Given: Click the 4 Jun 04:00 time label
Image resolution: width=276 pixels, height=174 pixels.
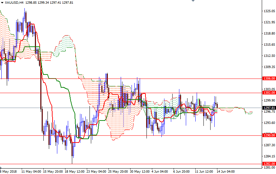Looking at the screenshot, I should pos(160,171).
